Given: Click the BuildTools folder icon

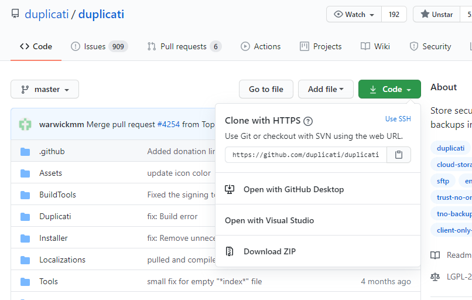Looking at the screenshot, I should tap(25, 195).
